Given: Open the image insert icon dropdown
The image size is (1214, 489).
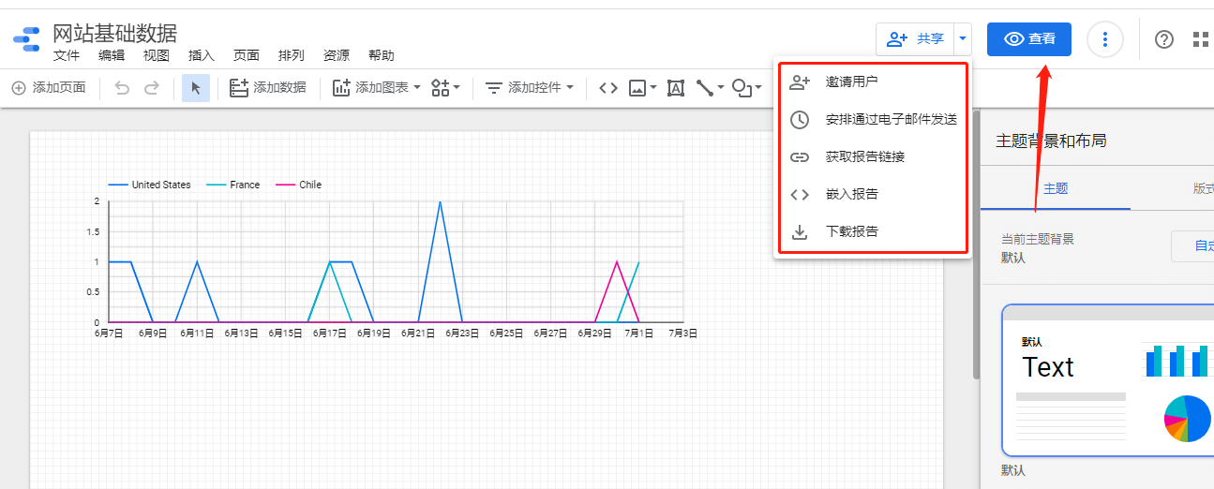Looking at the screenshot, I should coord(643,88).
